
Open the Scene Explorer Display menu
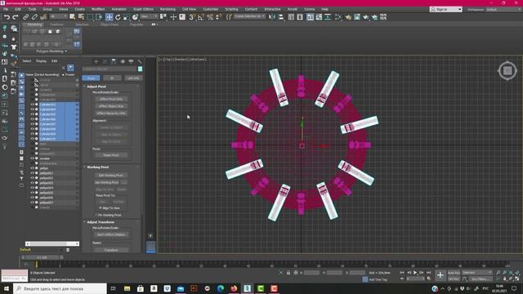[42, 61]
